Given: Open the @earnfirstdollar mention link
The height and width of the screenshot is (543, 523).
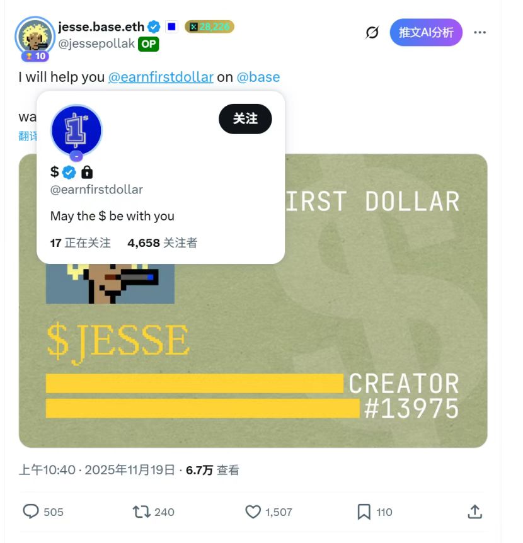Looking at the screenshot, I should [x=161, y=77].
